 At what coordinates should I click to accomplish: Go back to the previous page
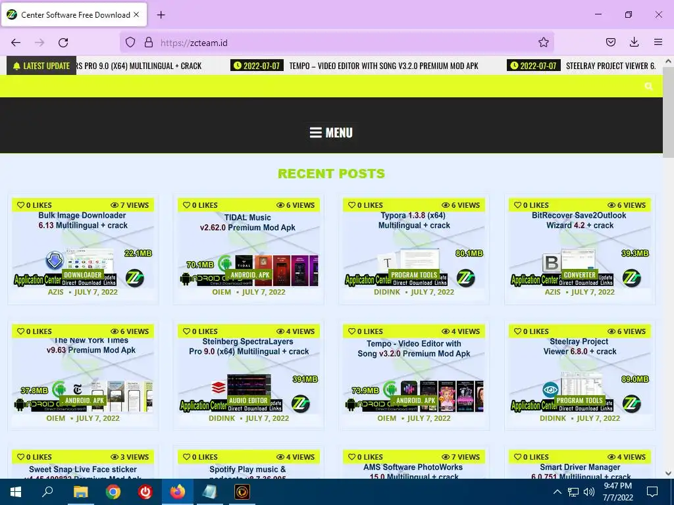[x=16, y=43]
